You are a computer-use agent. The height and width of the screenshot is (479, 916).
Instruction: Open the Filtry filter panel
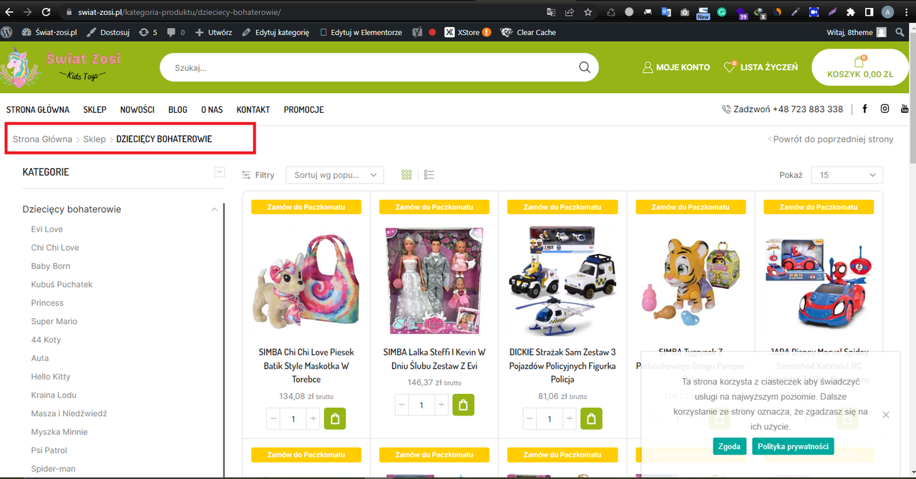[x=258, y=175]
